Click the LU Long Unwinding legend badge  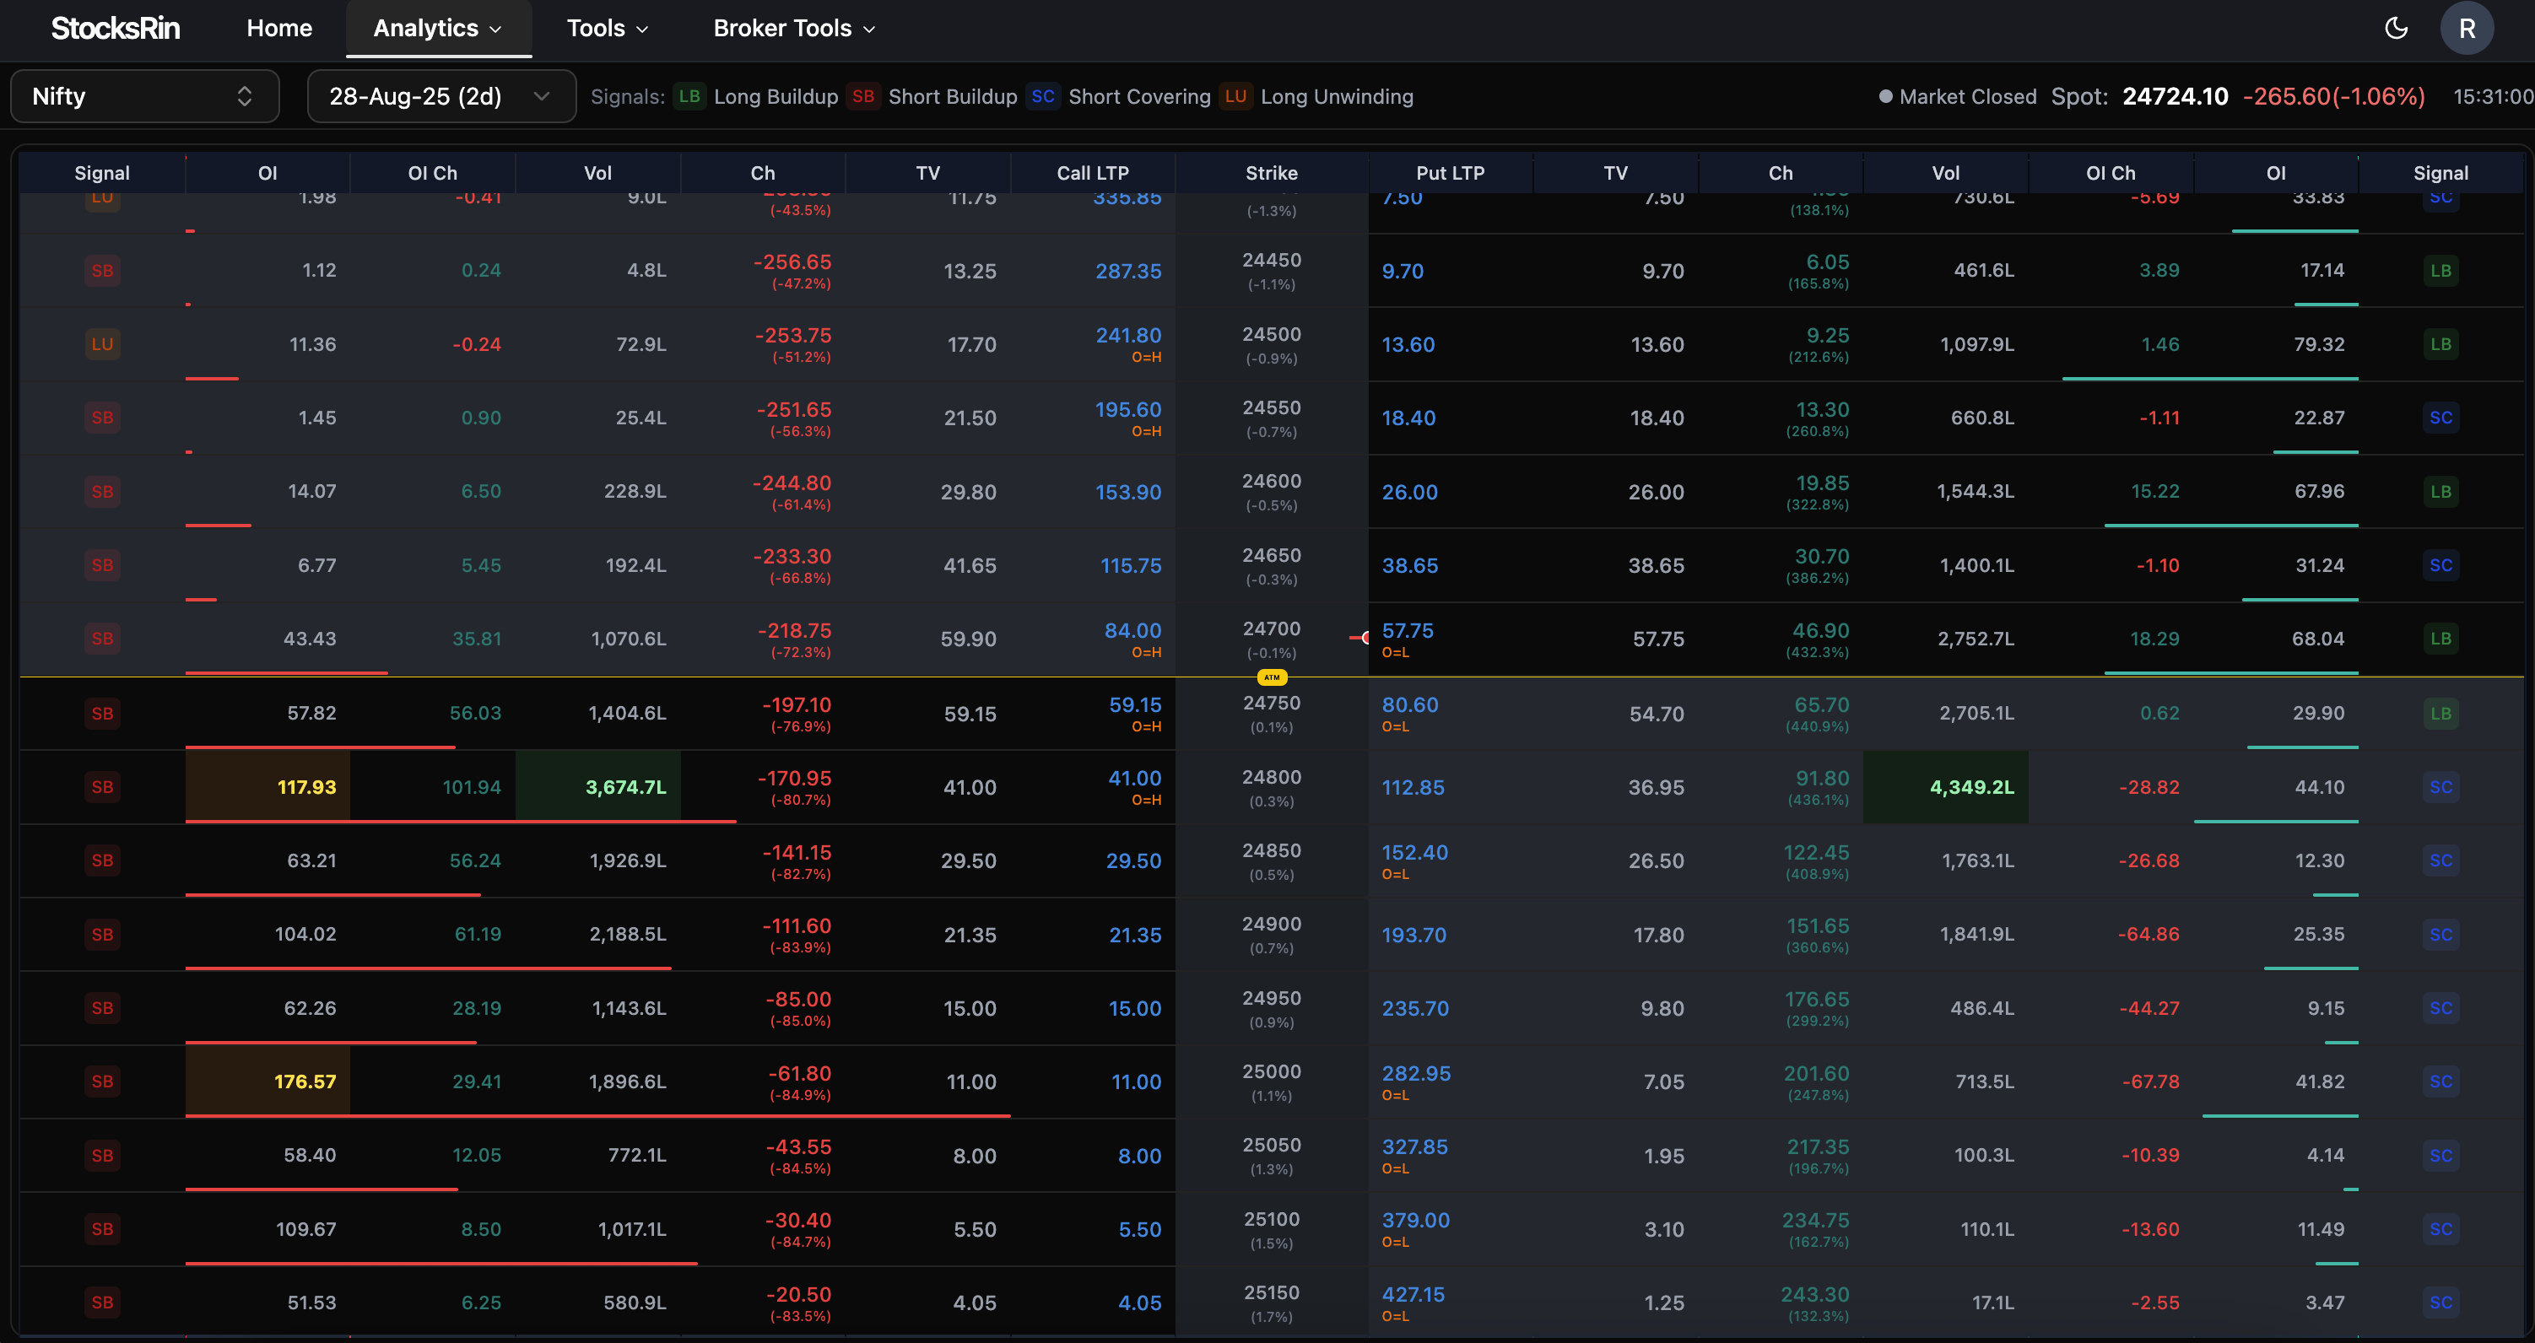click(x=1235, y=96)
